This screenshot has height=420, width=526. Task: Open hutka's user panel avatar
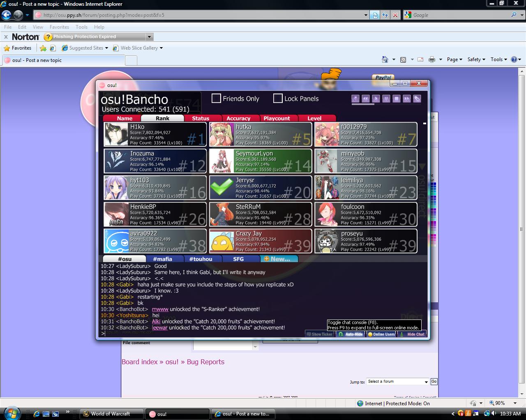tap(221, 135)
